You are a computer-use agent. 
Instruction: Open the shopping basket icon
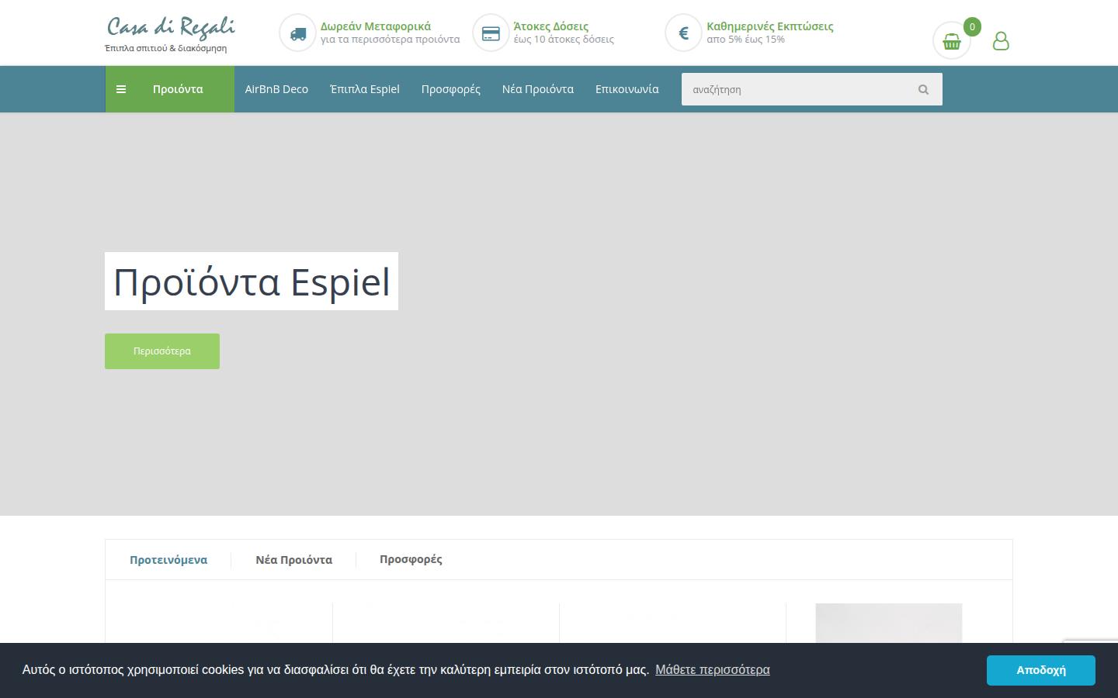click(x=952, y=41)
